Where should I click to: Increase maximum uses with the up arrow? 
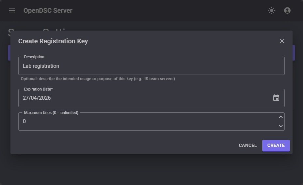point(280,117)
